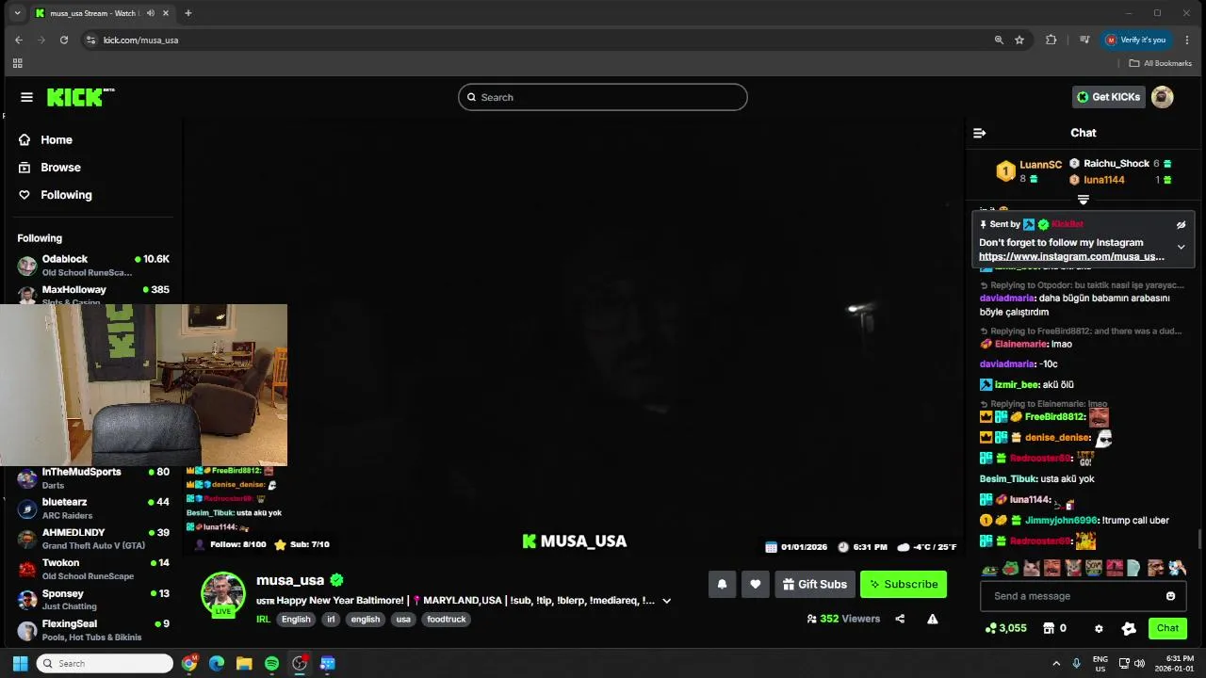Open Chrome extensions puzzle icon
Screen dimensions: 1206x678
click(1051, 40)
